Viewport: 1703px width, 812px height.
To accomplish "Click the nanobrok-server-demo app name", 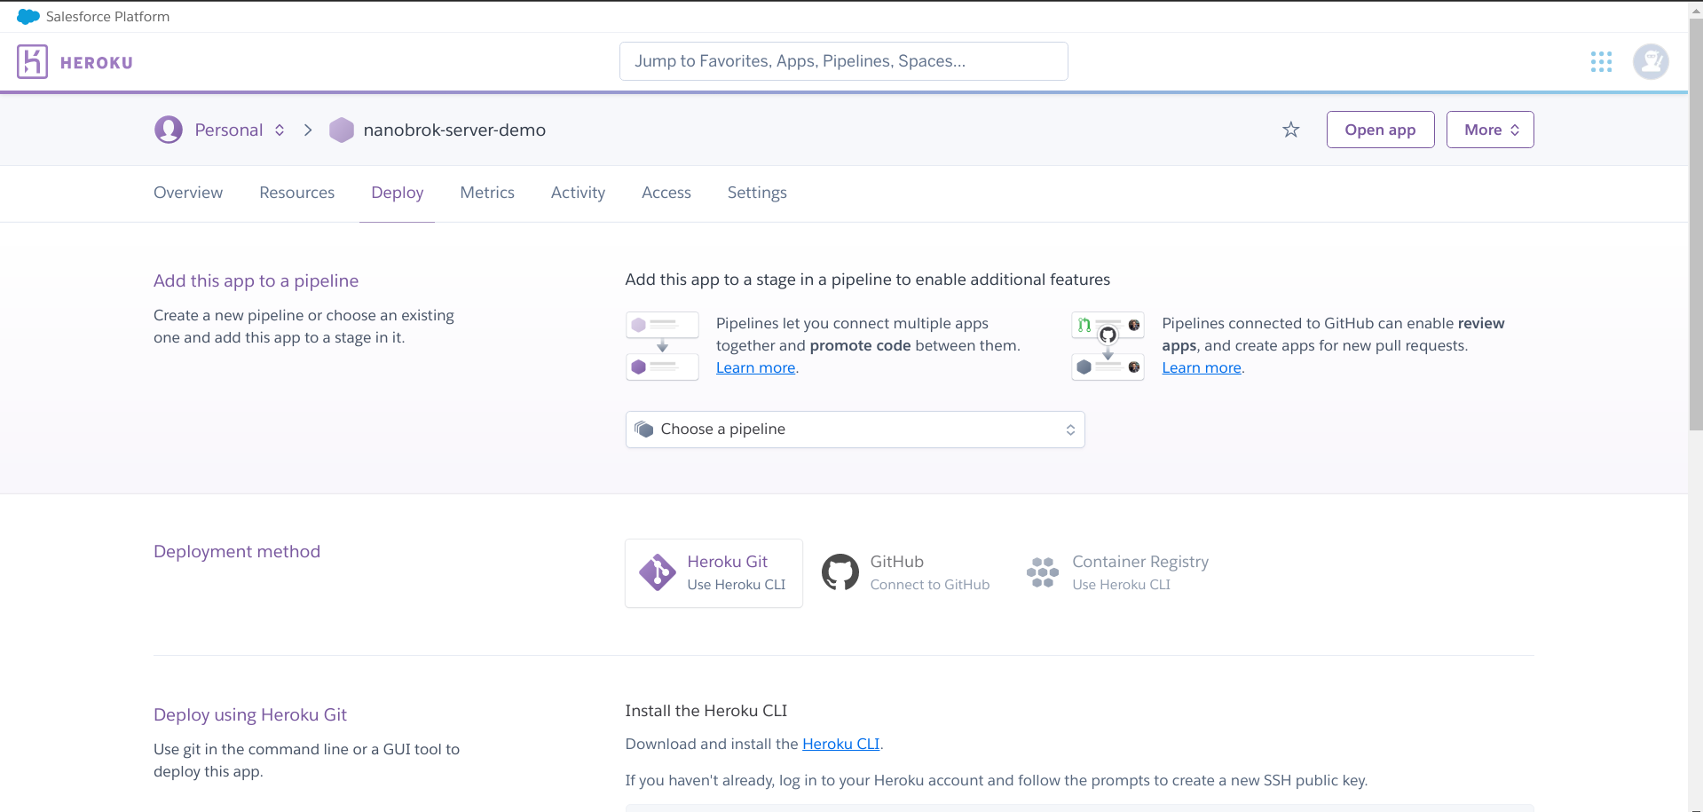I will pyautogui.click(x=454, y=130).
